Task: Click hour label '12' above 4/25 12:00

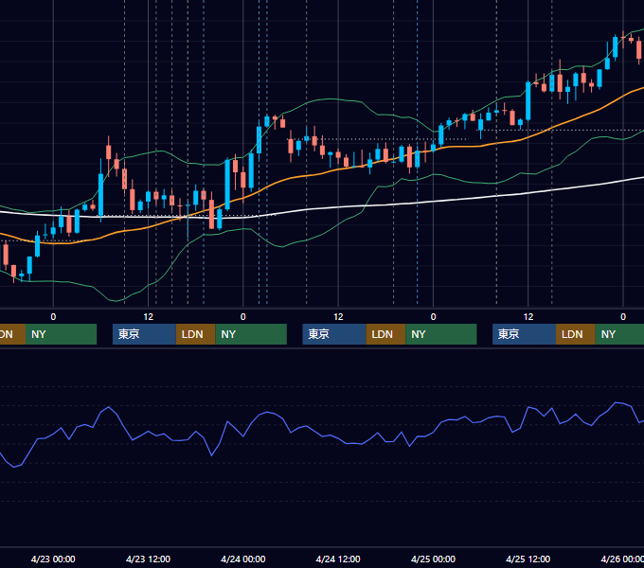Action: tap(528, 317)
